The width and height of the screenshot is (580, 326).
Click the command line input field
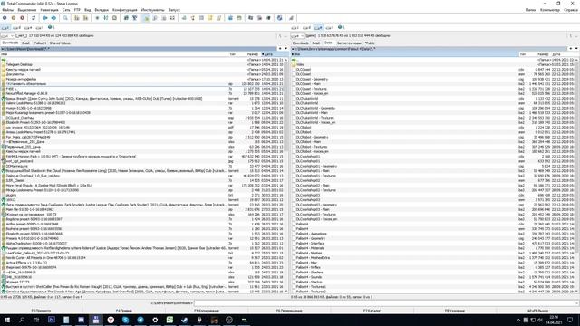(384, 303)
